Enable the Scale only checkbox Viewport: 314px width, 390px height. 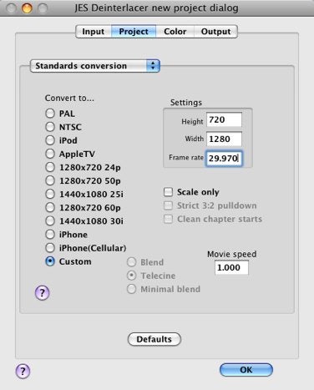168,192
